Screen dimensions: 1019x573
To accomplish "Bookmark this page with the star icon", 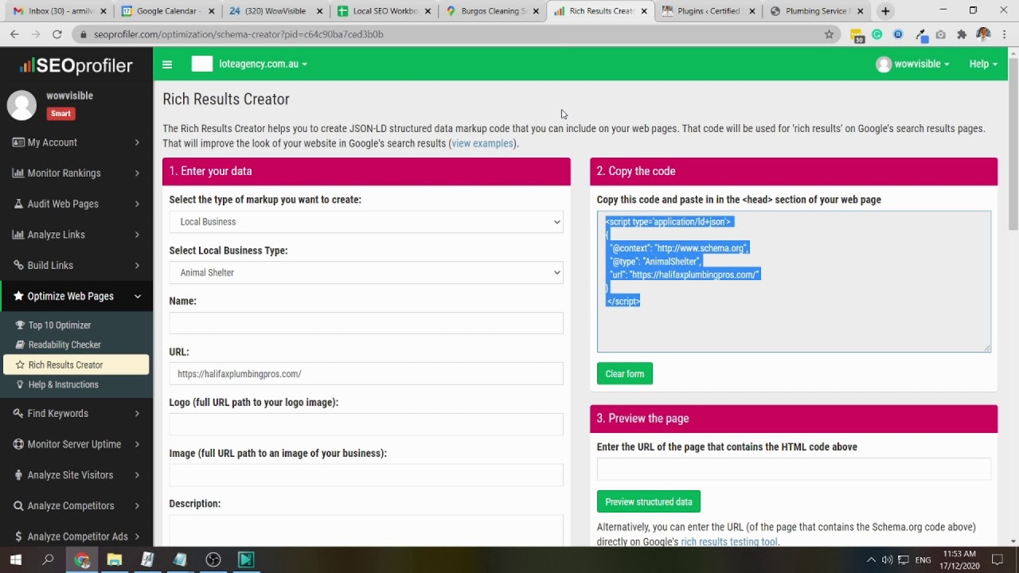I will pyautogui.click(x=829, y=34).
